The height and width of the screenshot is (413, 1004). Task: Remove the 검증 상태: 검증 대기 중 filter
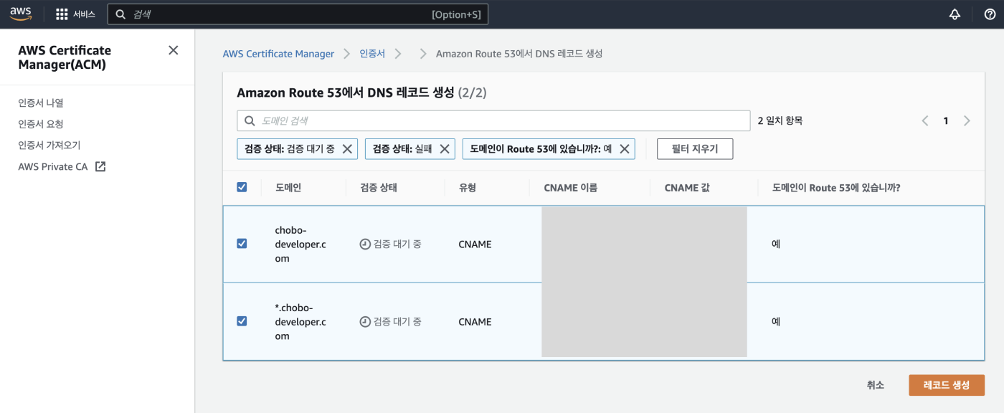click(347, 148)
